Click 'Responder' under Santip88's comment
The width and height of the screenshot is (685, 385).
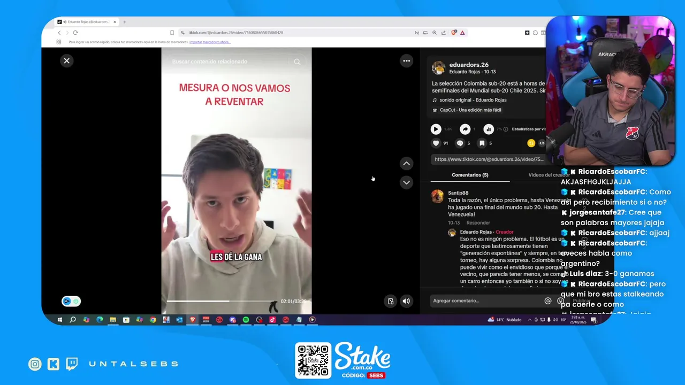pyautogui.click(x=478, y=223)
